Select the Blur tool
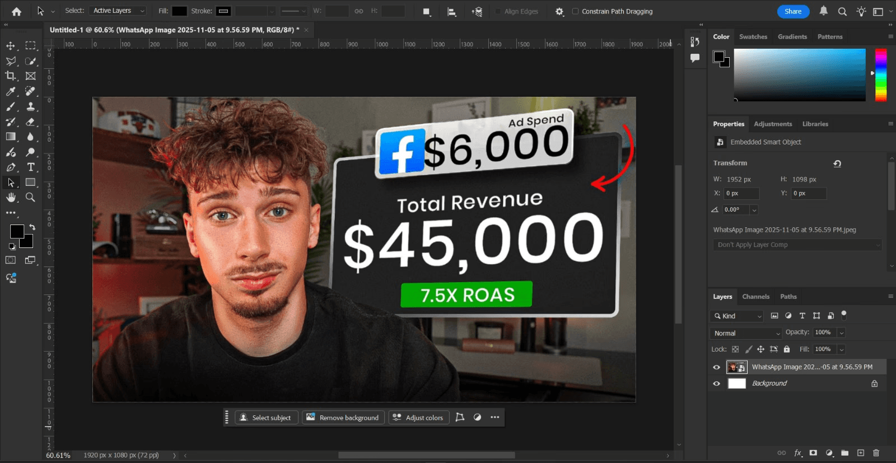Image resolution: width=896 pixels, height=463 pixels. click(31, 137)
